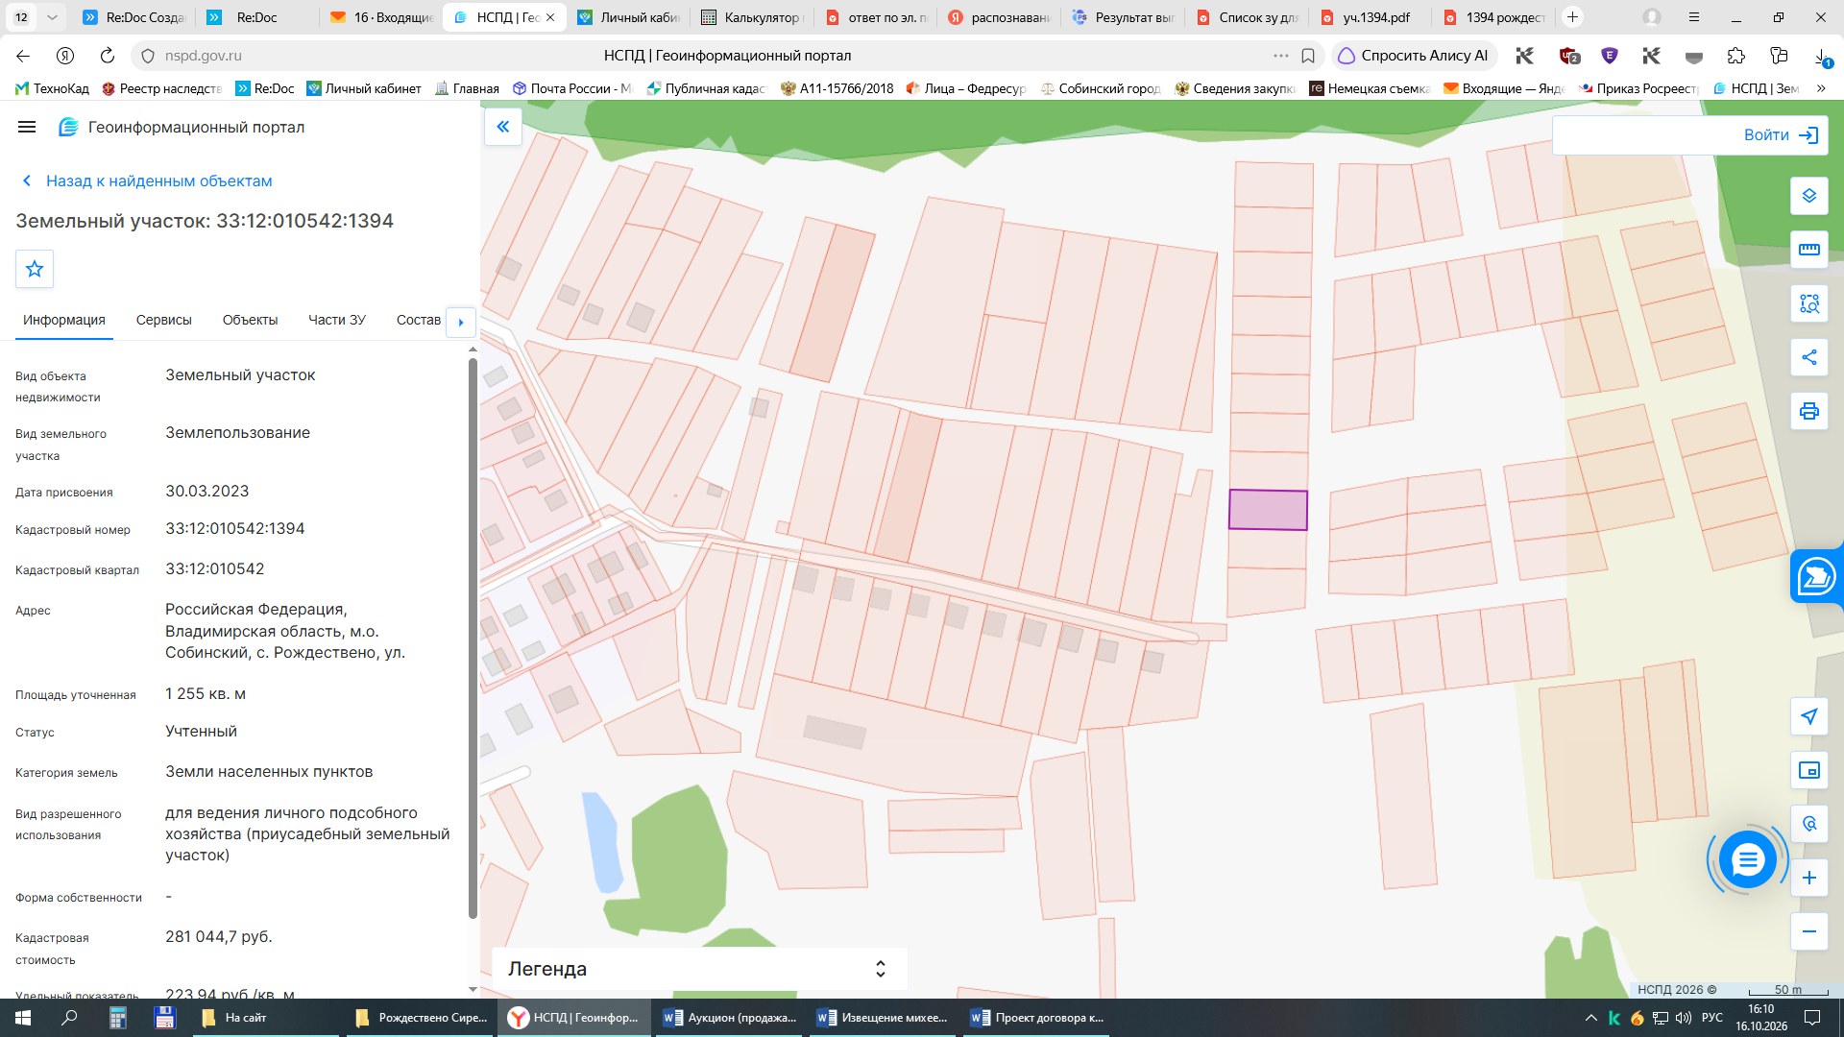The image size is (1844, 1037).
Task: Collapse the side panel with double chevron
Action: click(x=503, y=127)
